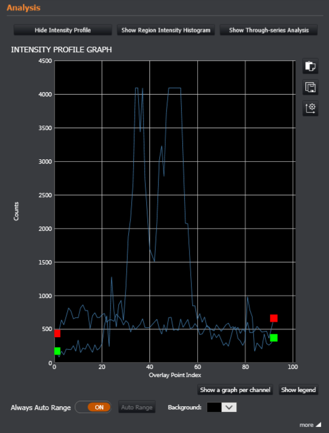Select the red marker at profile end
This screenshot has height=433, width=329.
click(x=274, y=318)
